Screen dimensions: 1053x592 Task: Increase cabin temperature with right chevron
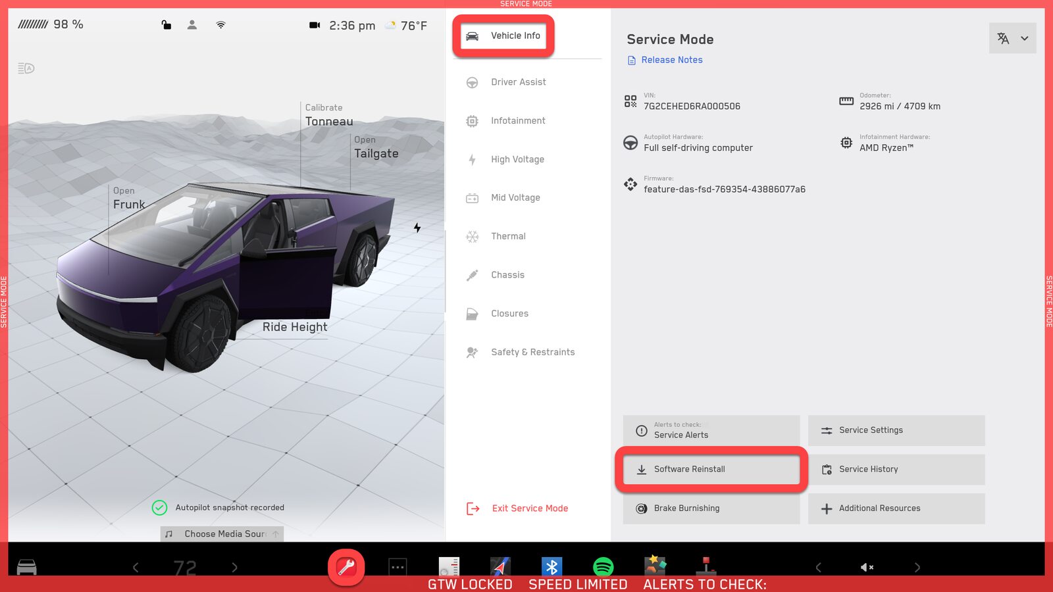click(x=234, y=567)
